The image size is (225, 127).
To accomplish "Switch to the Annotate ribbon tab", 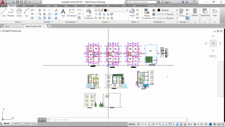I will click(30, 6).
